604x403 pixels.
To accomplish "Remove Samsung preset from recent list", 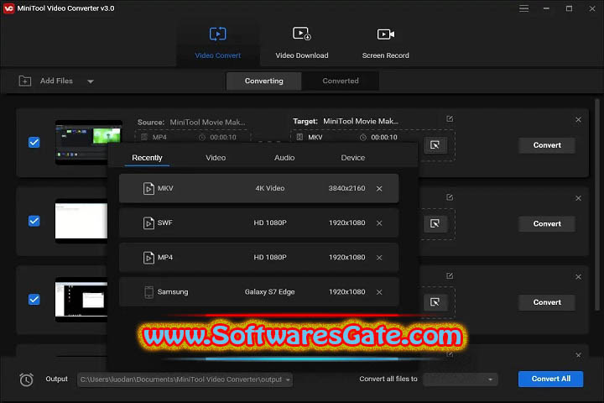I will [379, 292].
